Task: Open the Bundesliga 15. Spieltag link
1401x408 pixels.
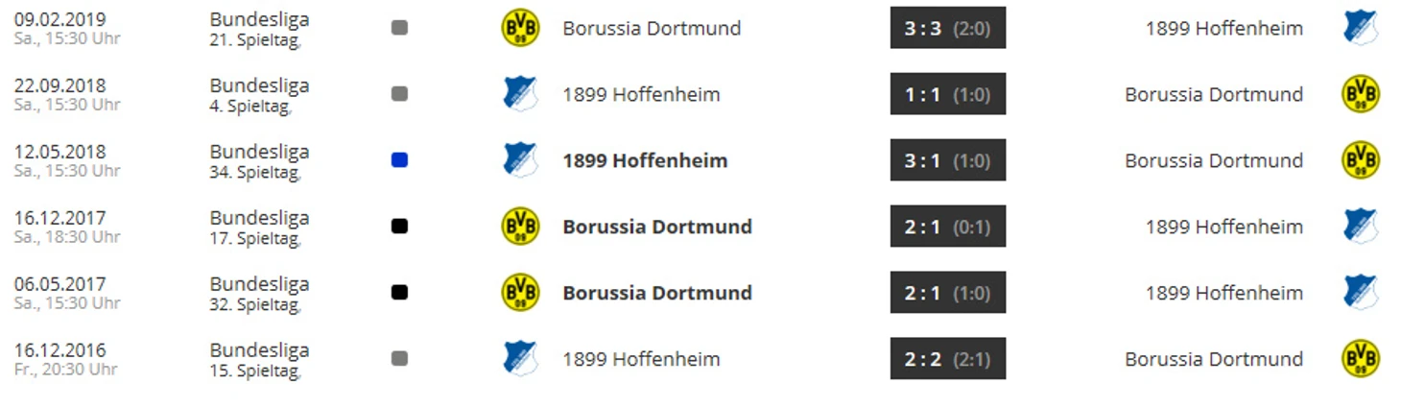Action: 259,359
